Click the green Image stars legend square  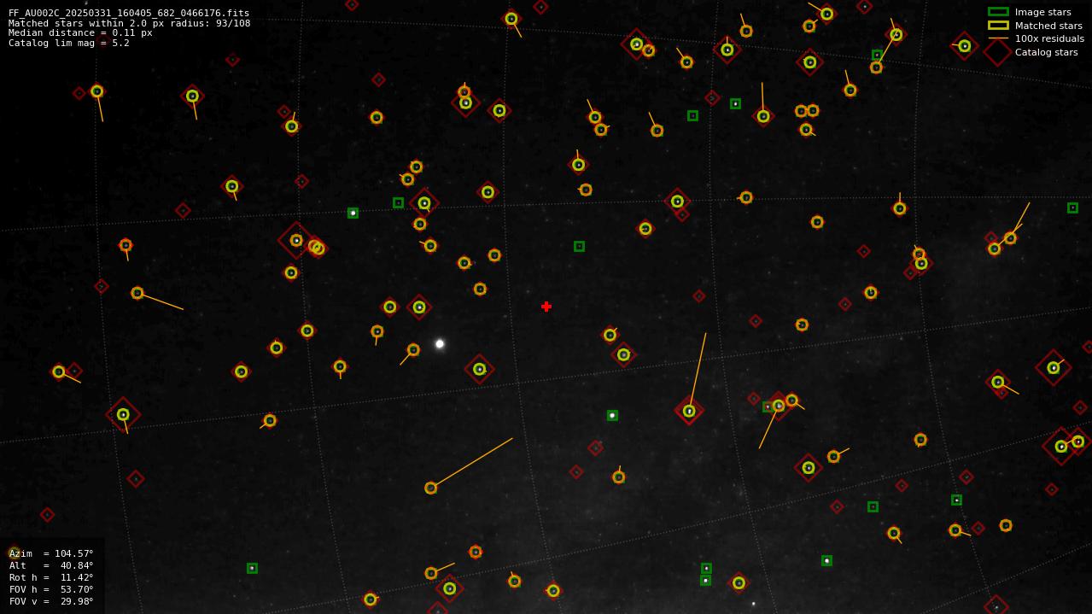click(998, 12)
